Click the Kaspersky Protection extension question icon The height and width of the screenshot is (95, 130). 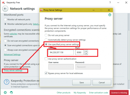[6, 82]
